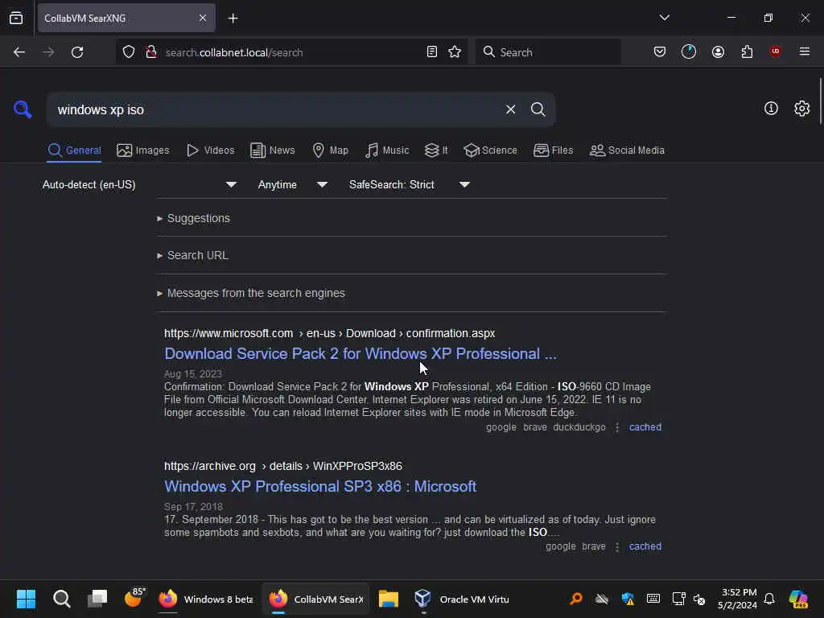Viewport: 824px width, 618px height.
Task: Open Save to Pocket icon
Action: coord(660,51)
